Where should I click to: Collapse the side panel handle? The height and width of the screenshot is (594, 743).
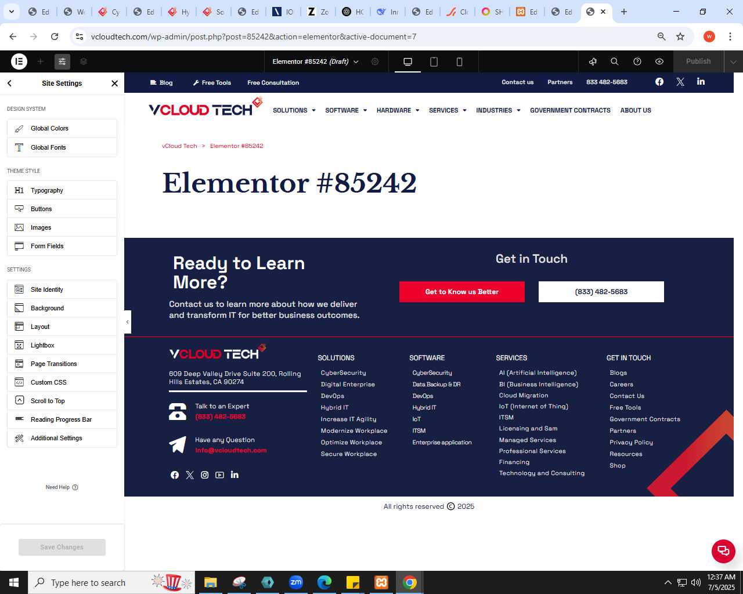(x=128, y=322)
